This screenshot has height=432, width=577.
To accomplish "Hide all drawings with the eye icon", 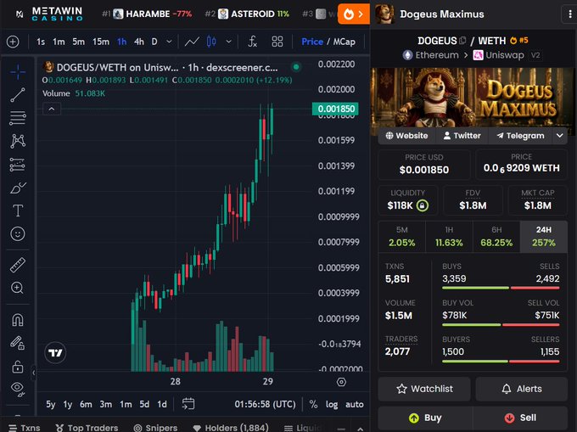I will click(x=18, y=389).
